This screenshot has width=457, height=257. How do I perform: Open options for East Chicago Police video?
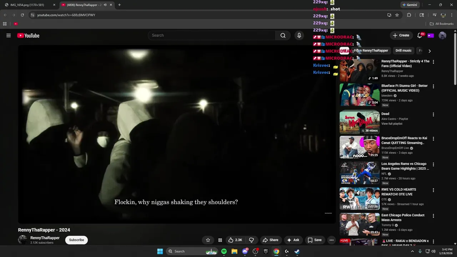433,216
